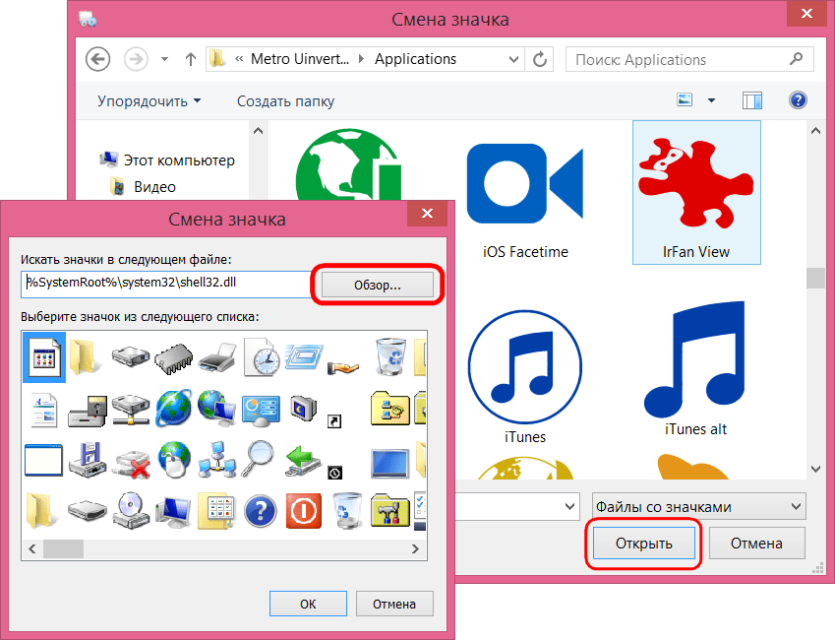Go up one folder level
835x640 pixels.
(x=190, y=59)
